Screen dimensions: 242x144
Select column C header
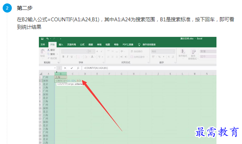[73, 74]
